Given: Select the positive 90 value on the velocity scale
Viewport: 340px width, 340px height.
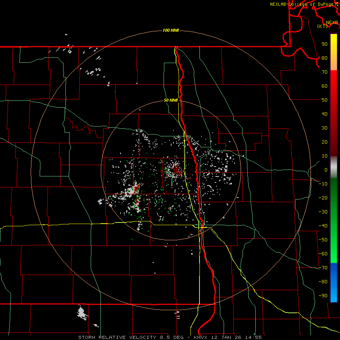Looking at the screenshot, I should [325, 44].
